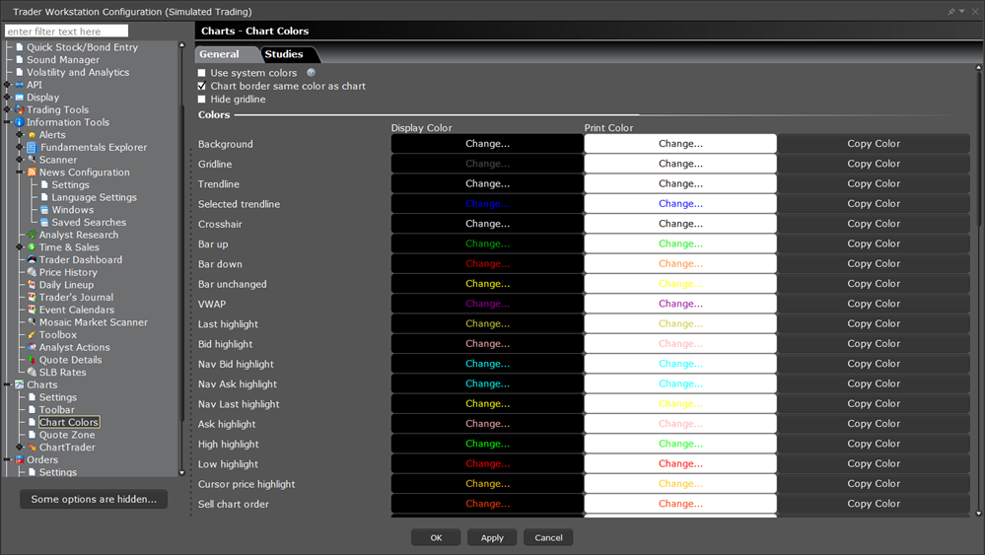Change Selected trendline display color
985x555 pixels.
click(487, 203)
